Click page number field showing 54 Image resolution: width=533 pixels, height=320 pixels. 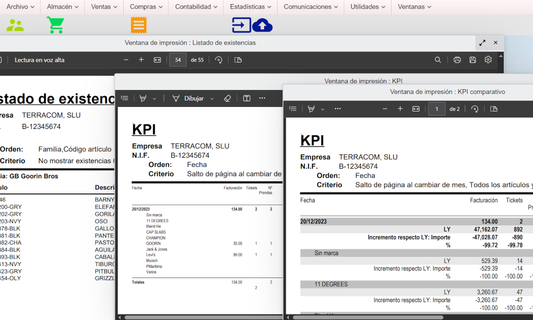[x=178, y=60]
